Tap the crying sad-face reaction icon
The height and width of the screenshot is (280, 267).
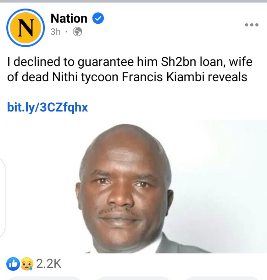[27, 264]
